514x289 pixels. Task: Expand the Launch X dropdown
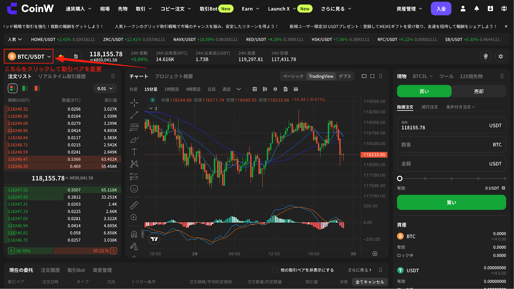(x=282, y=9)
